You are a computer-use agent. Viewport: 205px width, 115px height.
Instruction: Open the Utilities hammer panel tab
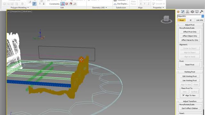(201, 12)
